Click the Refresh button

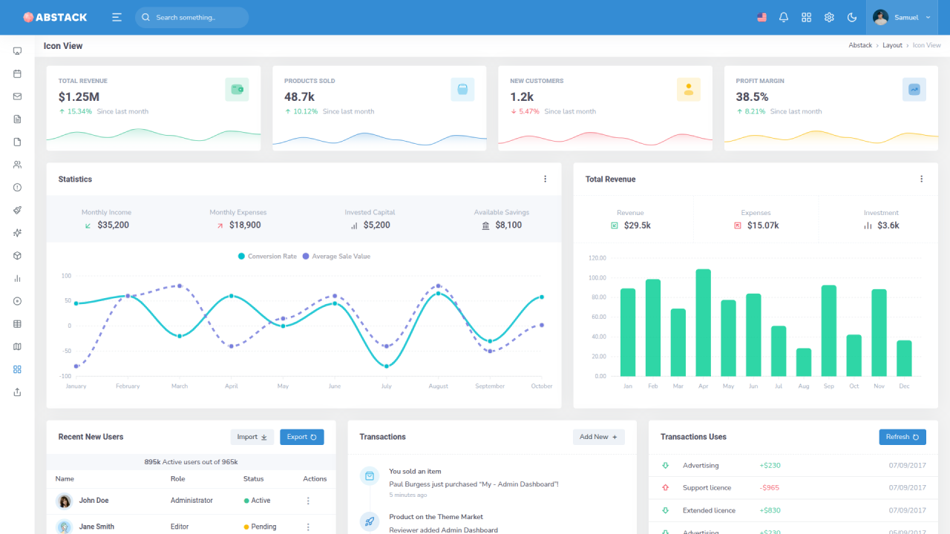point(902,437)
